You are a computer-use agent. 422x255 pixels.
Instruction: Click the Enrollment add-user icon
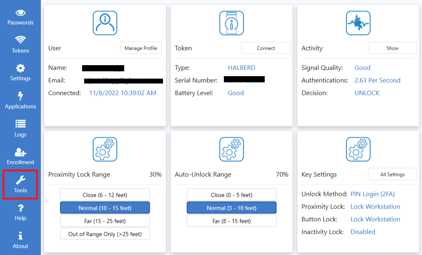(x=20, y=152)
